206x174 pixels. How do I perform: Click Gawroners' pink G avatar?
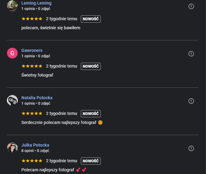click(12, 53)
